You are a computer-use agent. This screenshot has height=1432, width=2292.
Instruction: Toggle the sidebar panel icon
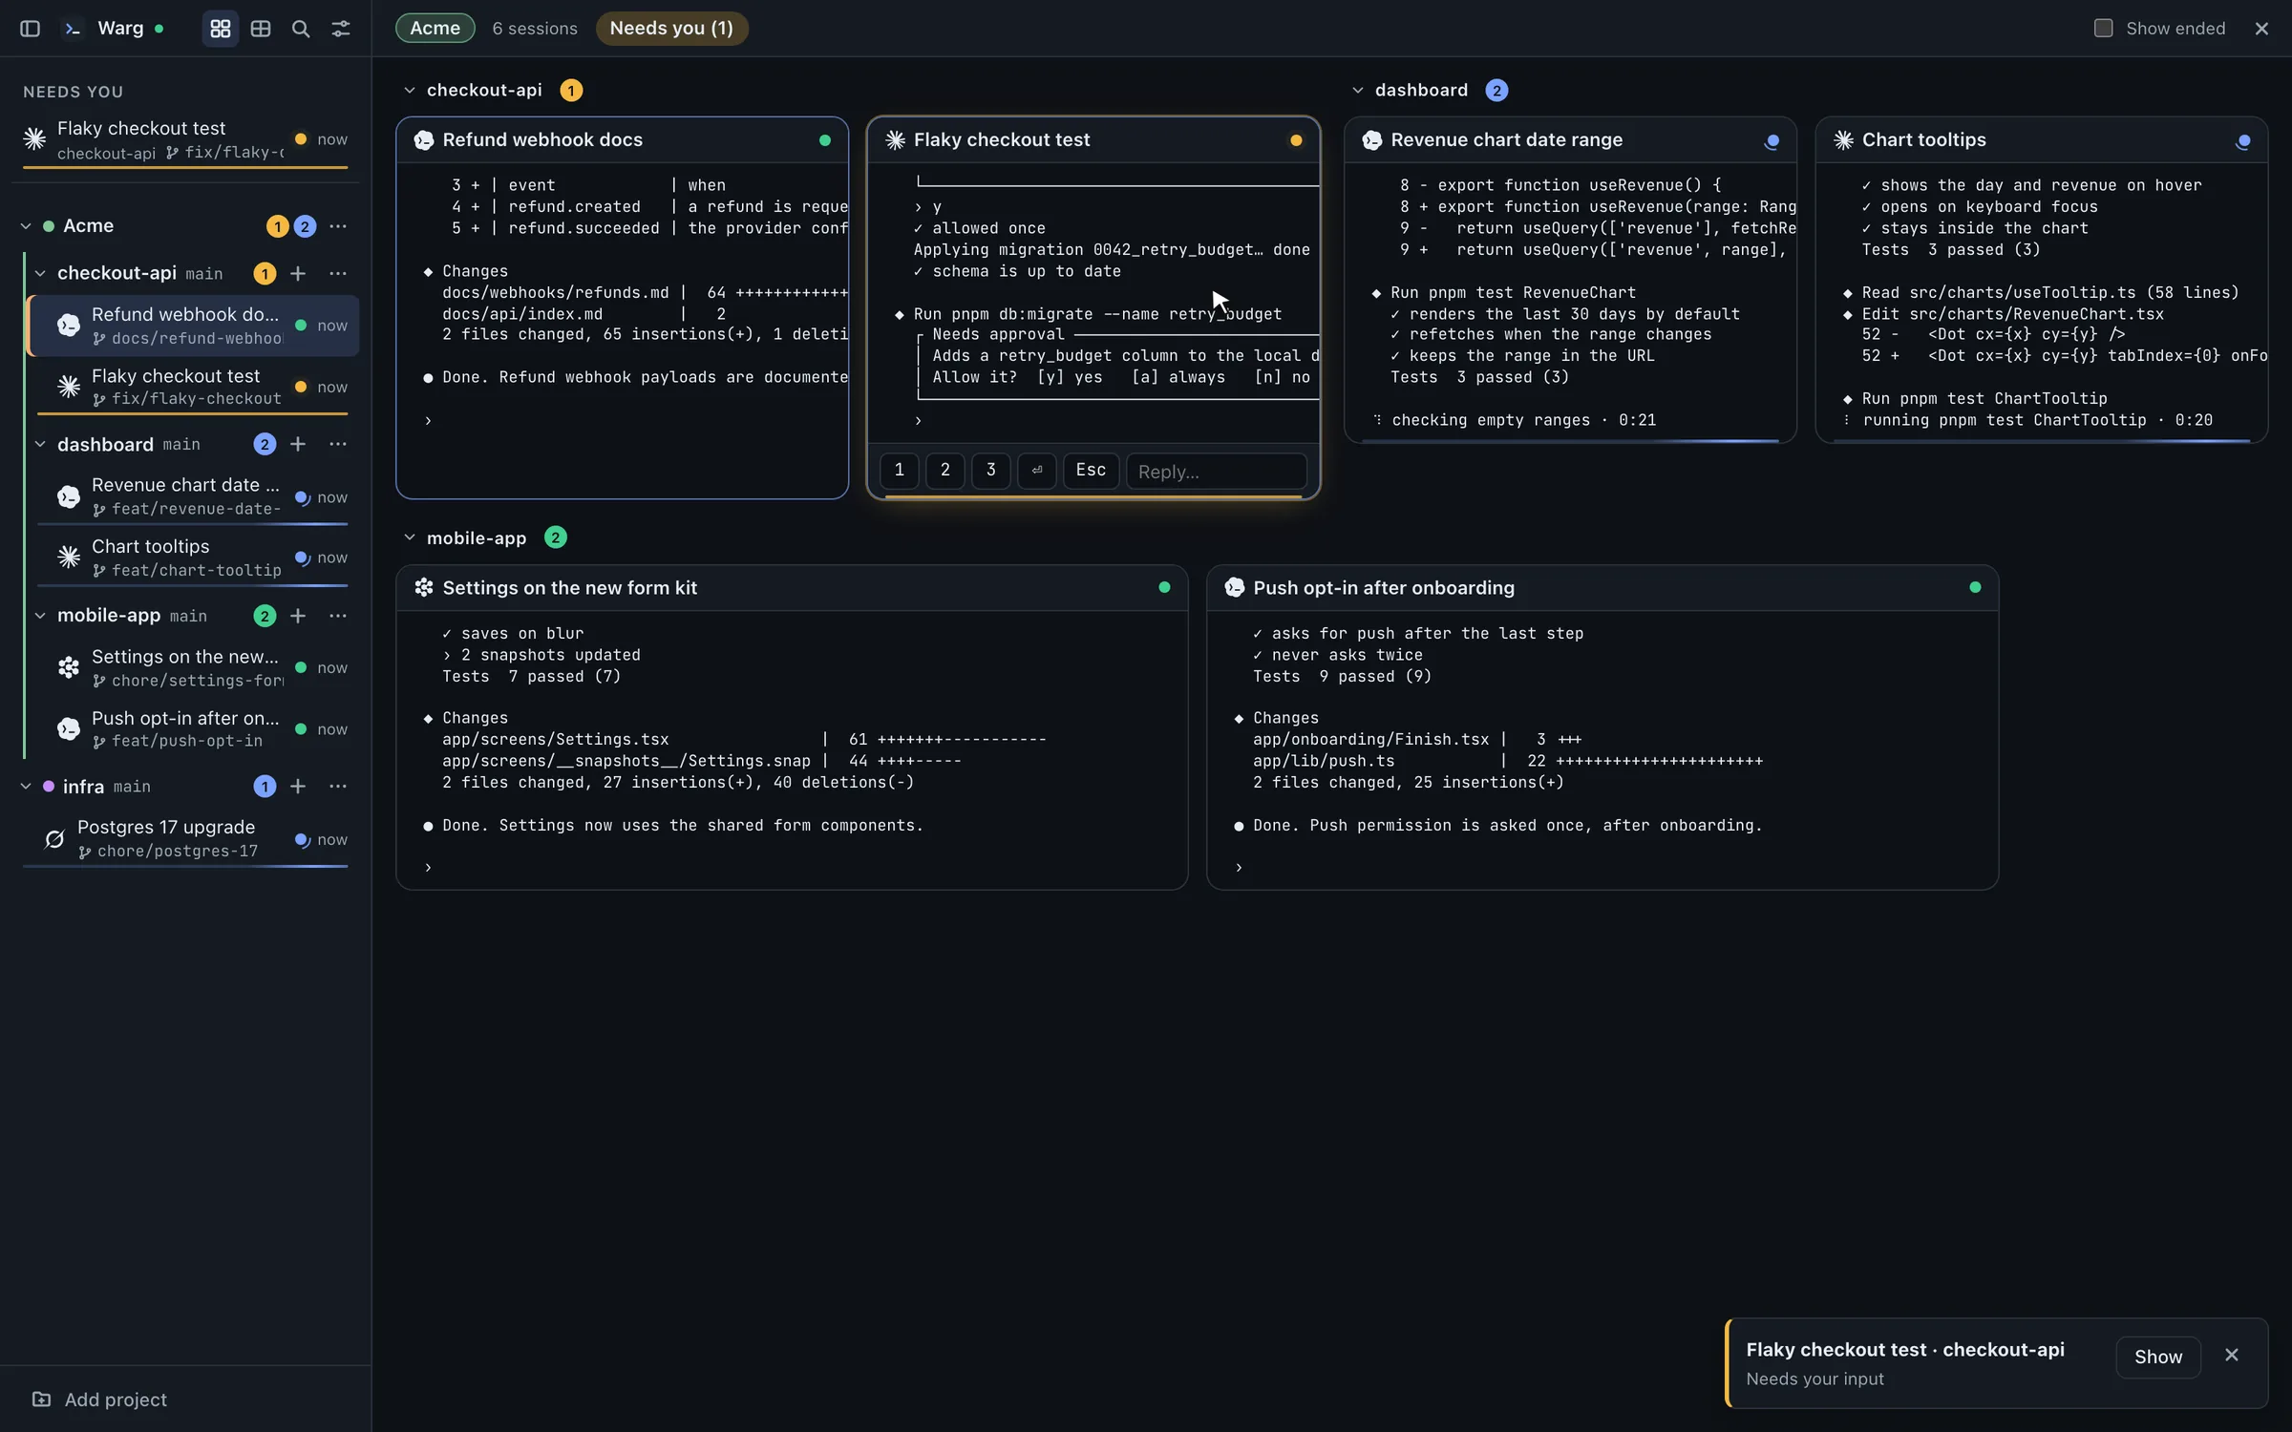[30, 29]
